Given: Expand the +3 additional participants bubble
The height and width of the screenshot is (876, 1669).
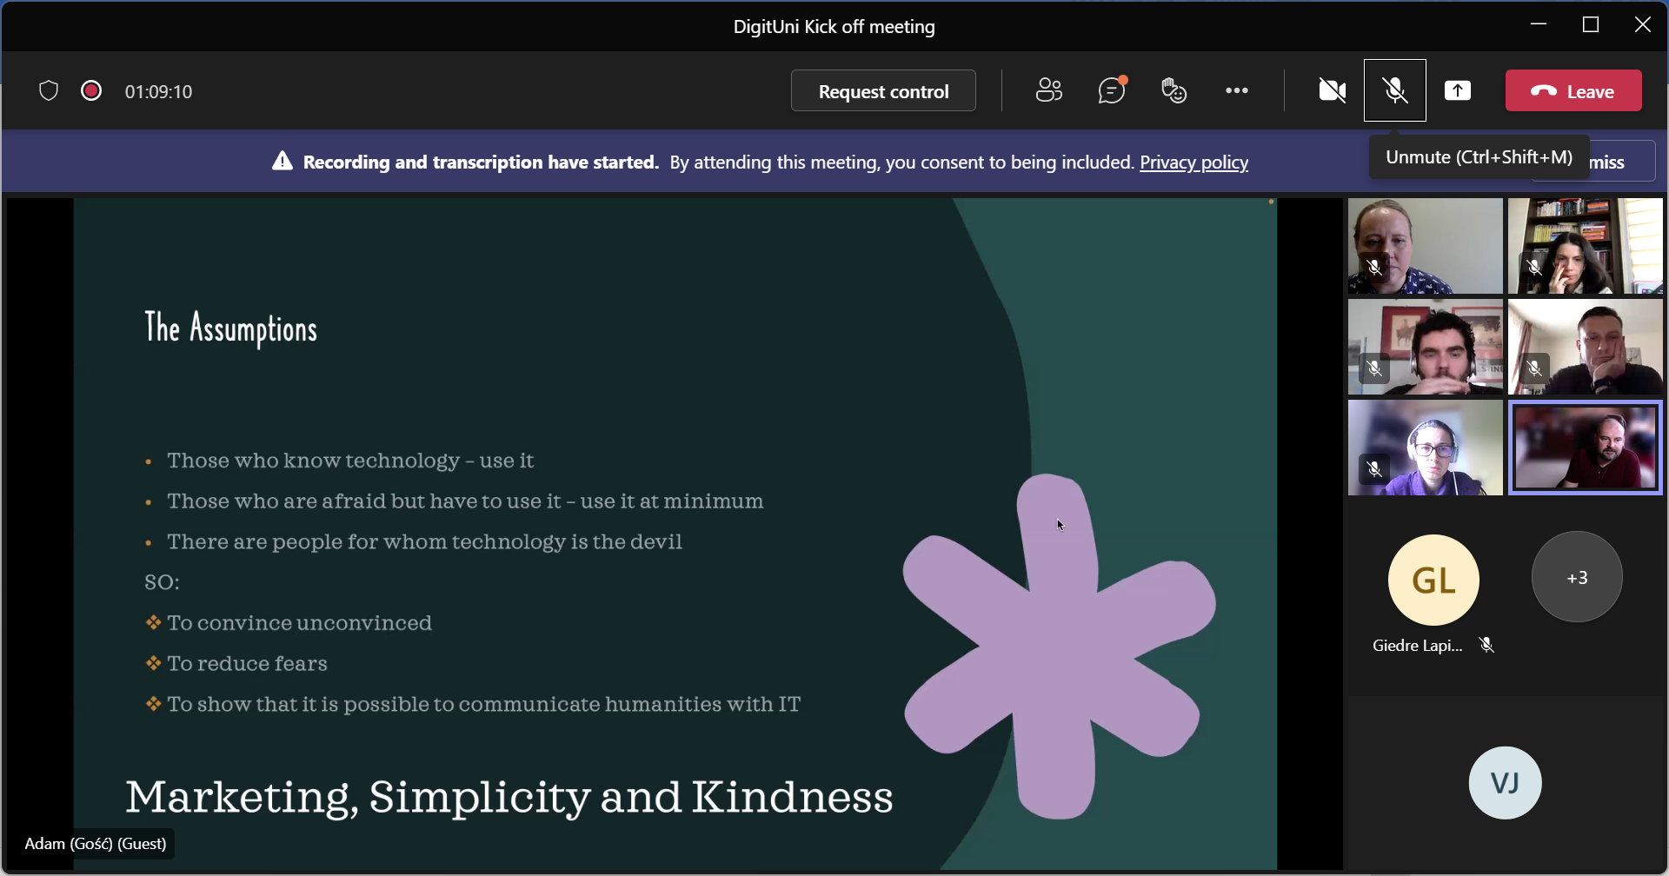Looking at the screenshot, I should [1577, 577].
